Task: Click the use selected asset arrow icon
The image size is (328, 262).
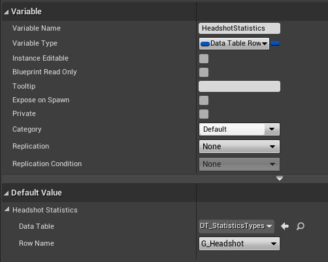Action: (x=285, y=226)
